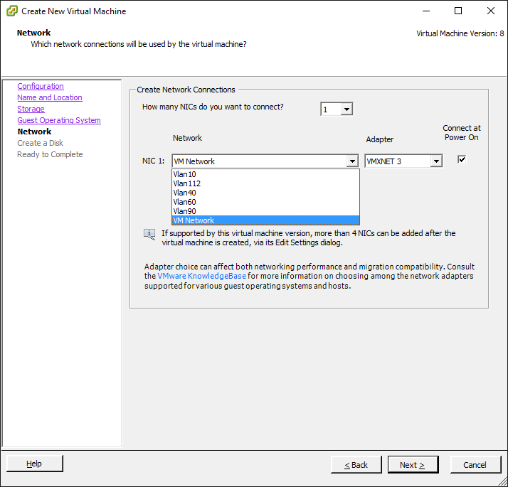Viewport: 508px width, 487px height.
Task: Click the Next > button
Action: coord(413,465)
